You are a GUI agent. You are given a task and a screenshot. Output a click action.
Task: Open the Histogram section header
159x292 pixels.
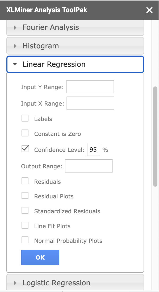[x=75, y=46]
